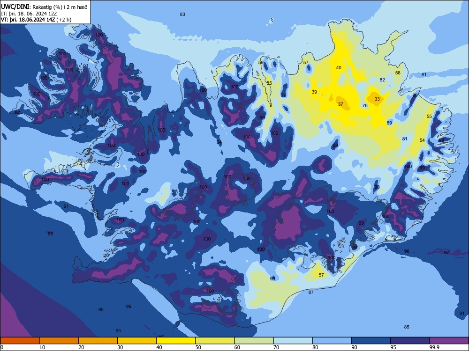Click the map value '82'

(382, 80)
